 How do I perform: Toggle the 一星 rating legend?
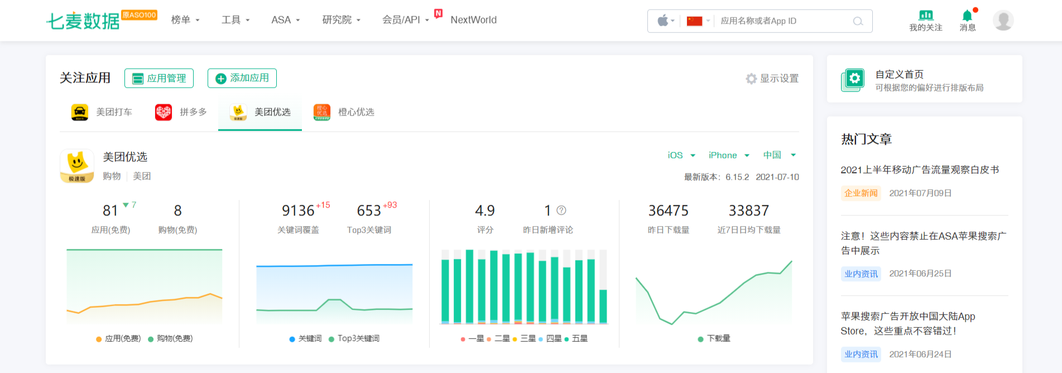pos(472,338)
